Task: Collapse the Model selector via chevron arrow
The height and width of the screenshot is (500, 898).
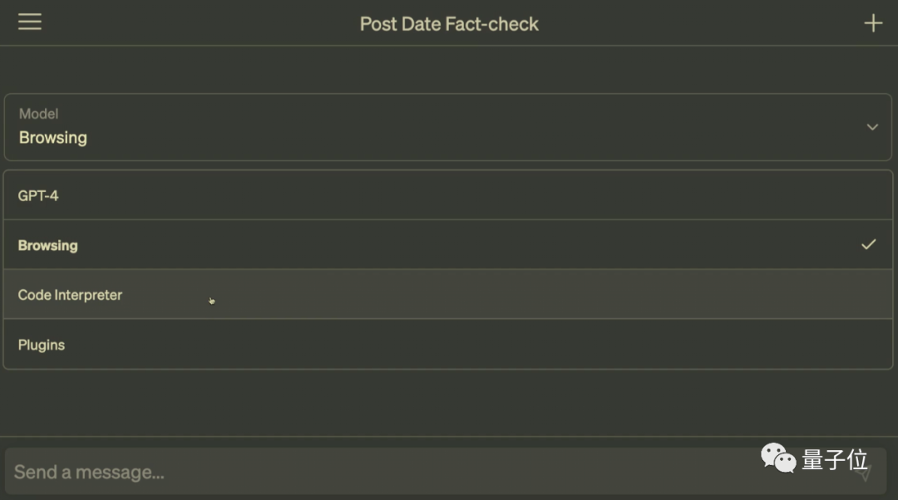Action: click(x=872, y=127)
